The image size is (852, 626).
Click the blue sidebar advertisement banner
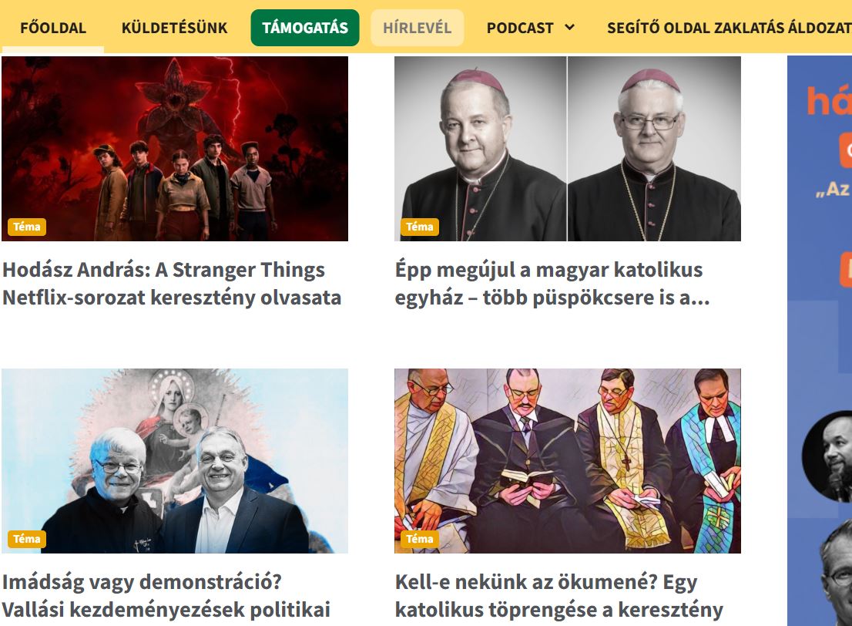(x=820, y=341)
